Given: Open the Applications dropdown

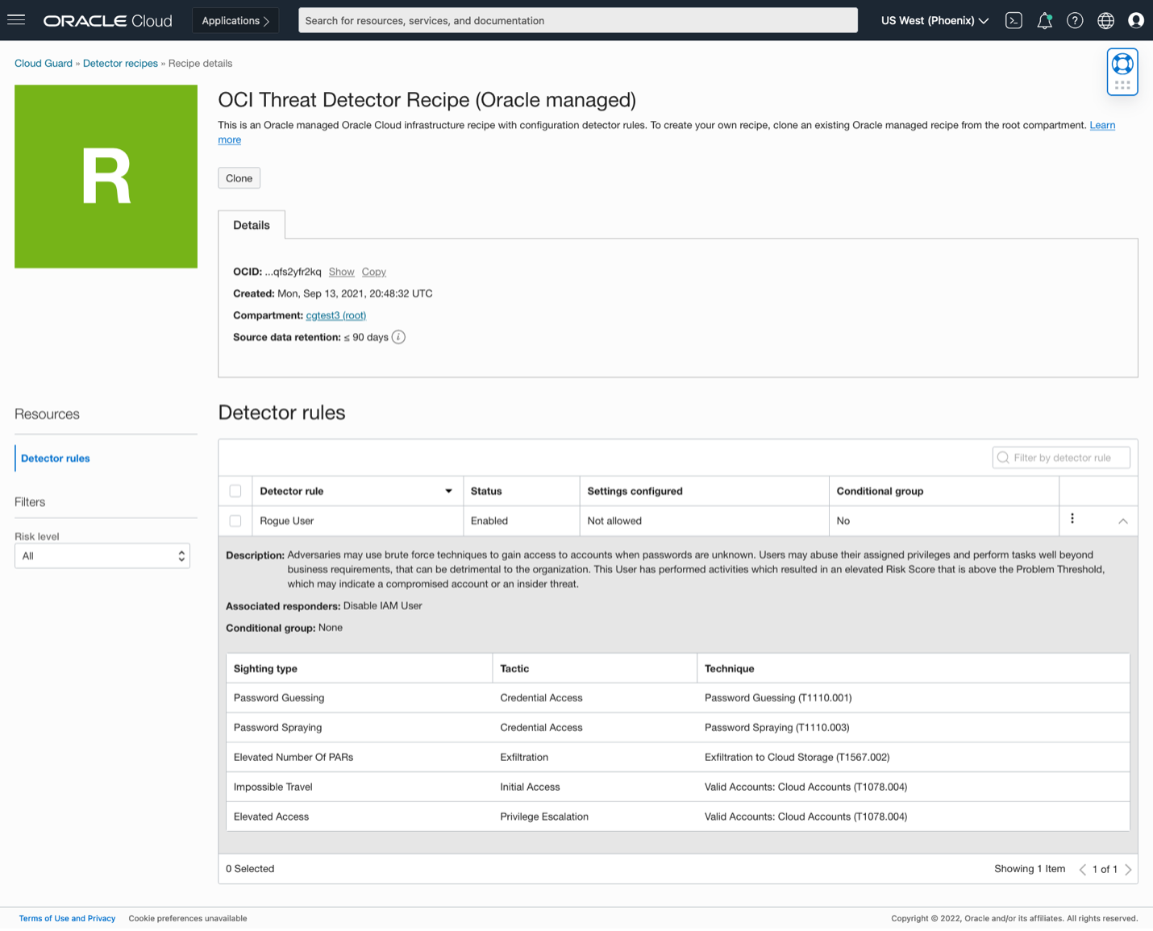Looking at the screenshot, I should [235, 21].
